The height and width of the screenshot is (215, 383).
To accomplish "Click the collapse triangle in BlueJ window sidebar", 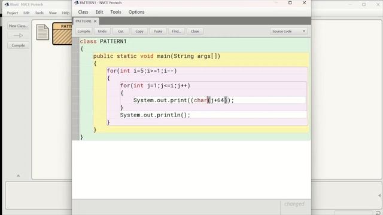I will (x=19, y=175).
